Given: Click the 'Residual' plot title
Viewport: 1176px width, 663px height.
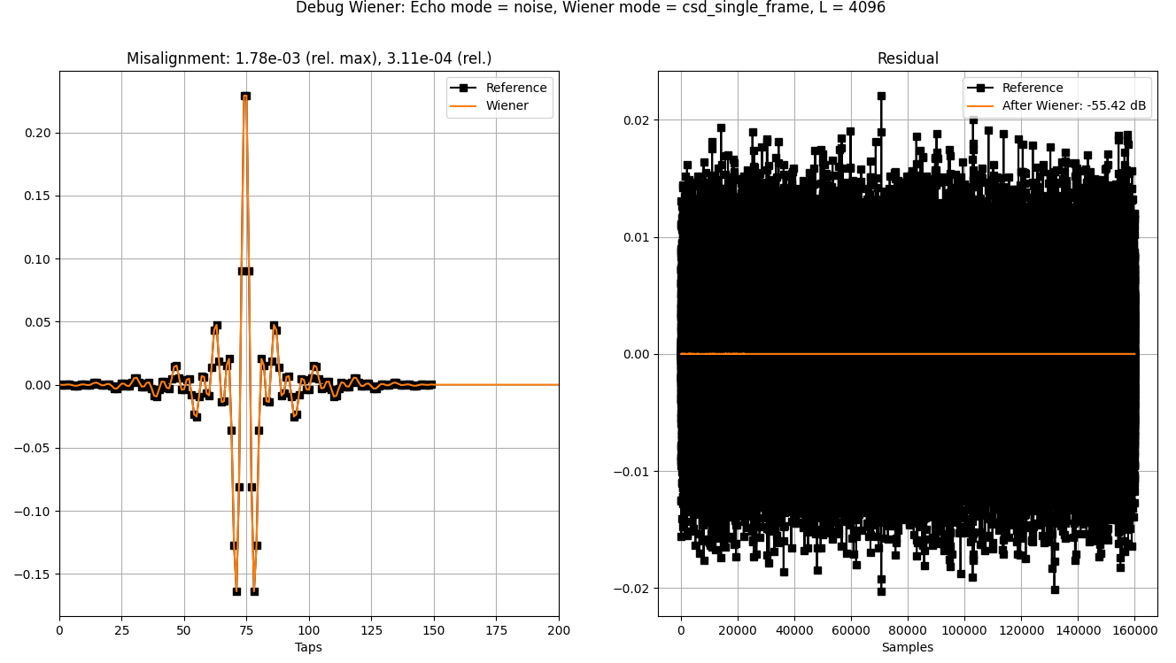Looking at the screenshot, I should [x=908, y=58].
